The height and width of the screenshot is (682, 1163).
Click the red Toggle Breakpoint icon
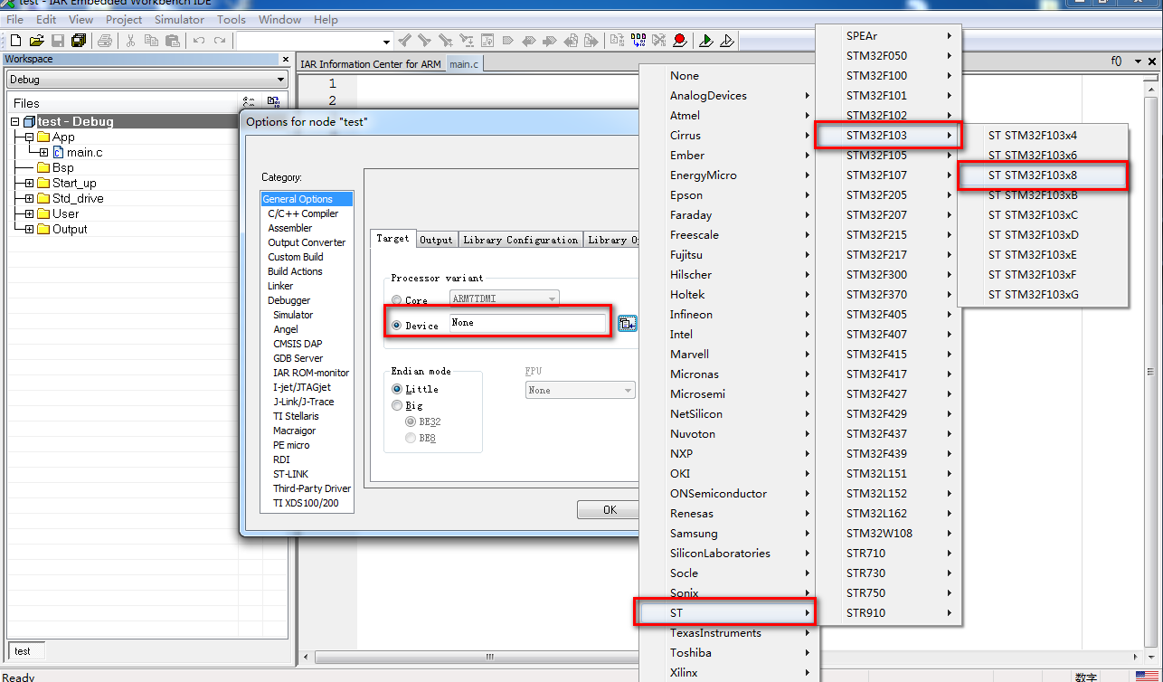click(679, 41)
